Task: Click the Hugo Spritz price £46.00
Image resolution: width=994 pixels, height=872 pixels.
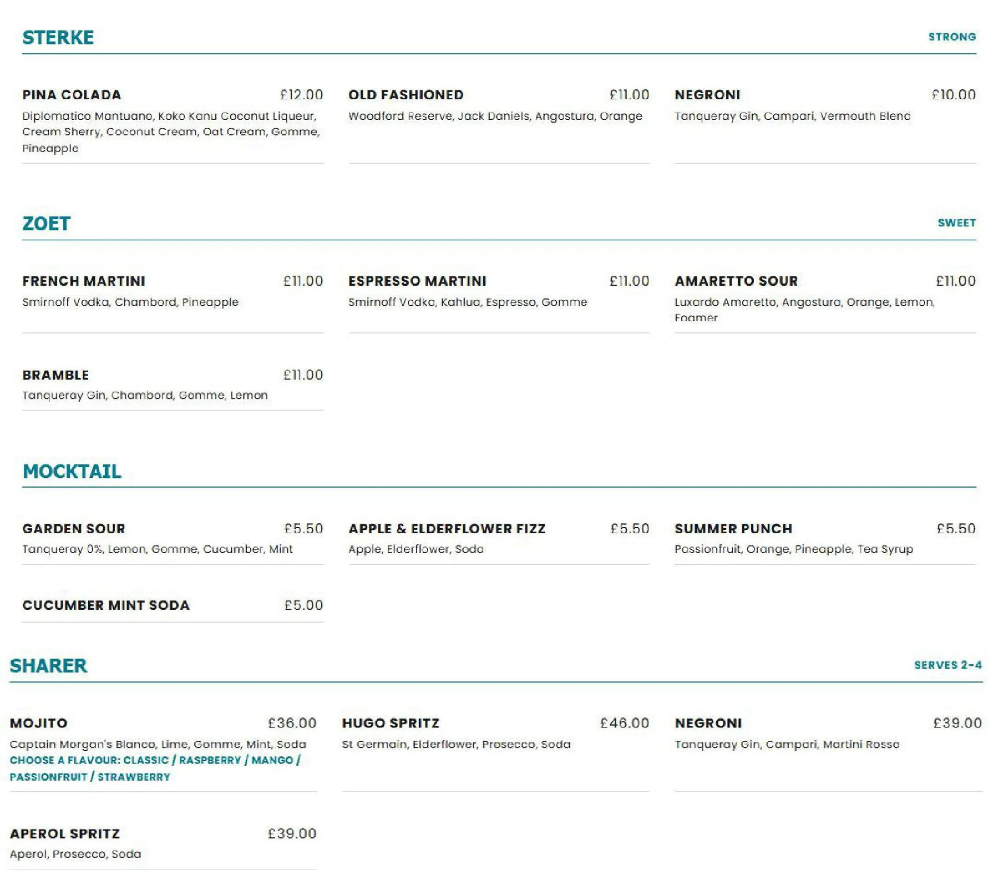Action: [x=624, y=723]
